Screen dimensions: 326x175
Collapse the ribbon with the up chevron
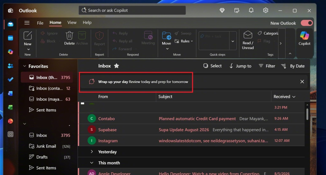pyautogui.click(x=290, y=54)
